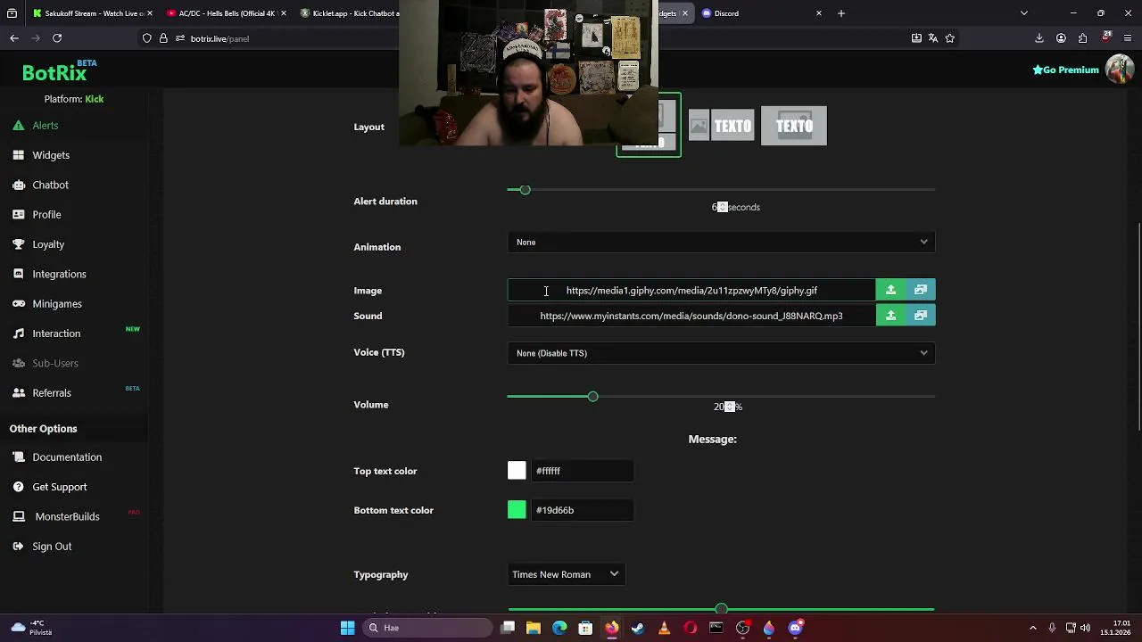Image resolution: width=1142 pixels, height=642 pixels.
Task: Open the Top text color white swatch
Action: tap(517, 471)
